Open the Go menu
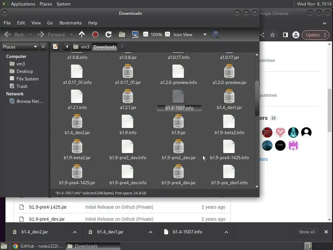Screen dimensions: 333x250 (x=50, y=23)
